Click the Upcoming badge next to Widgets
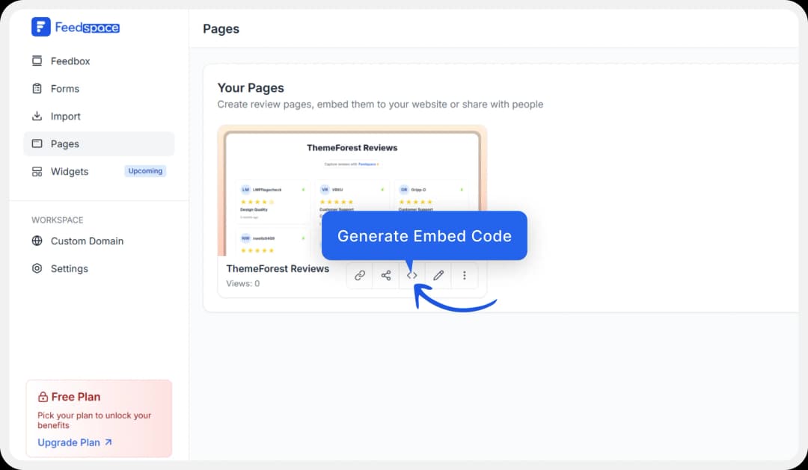Viewport: 808px width, 470px height. 144,170
